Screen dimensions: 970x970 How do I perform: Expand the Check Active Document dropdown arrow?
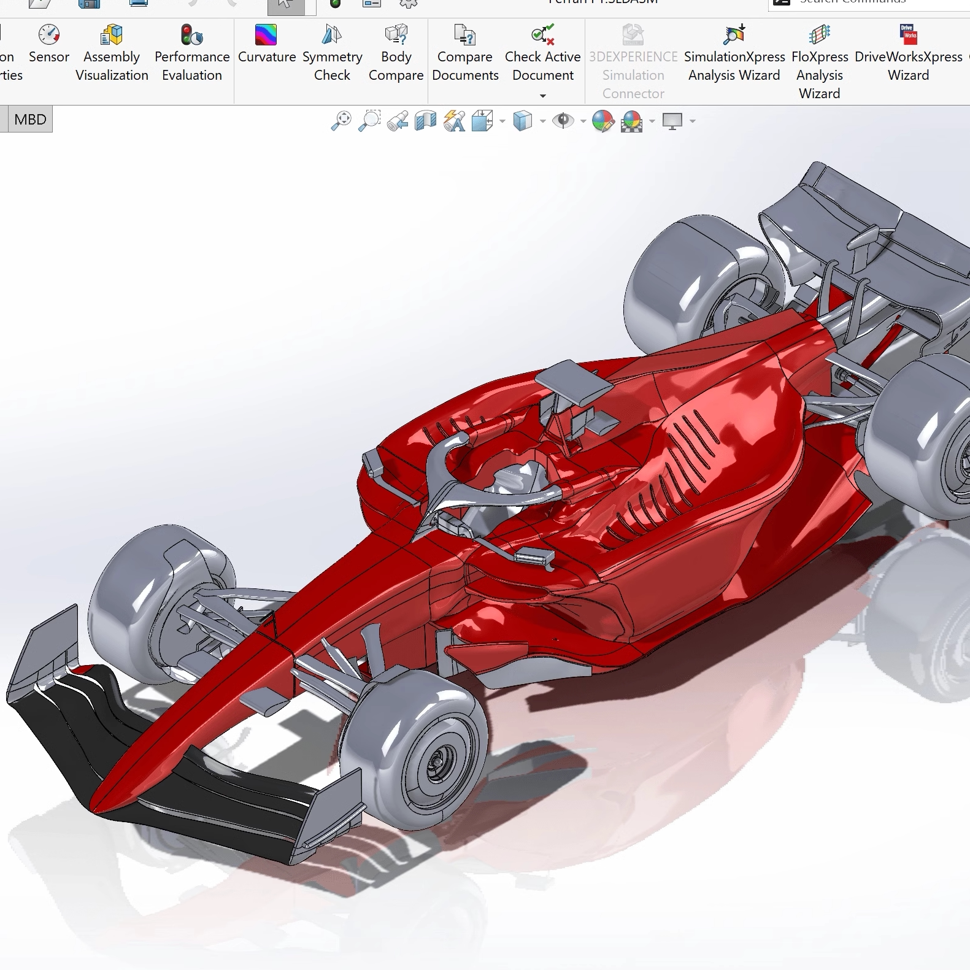543,96
